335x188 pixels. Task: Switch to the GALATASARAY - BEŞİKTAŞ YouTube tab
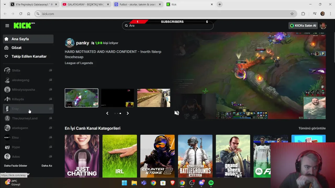click(86, 4)
